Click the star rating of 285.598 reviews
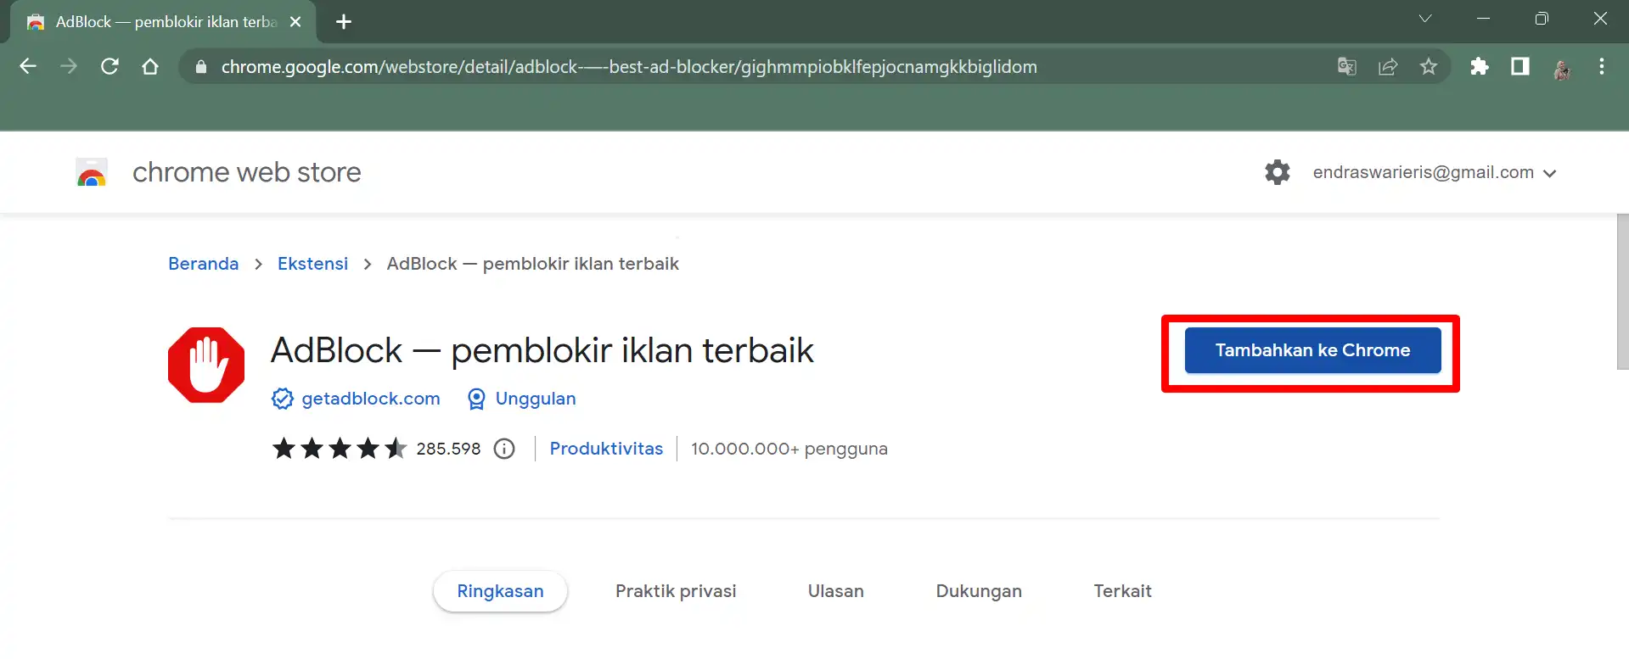Screen dimensions: 1629x659 340,449
